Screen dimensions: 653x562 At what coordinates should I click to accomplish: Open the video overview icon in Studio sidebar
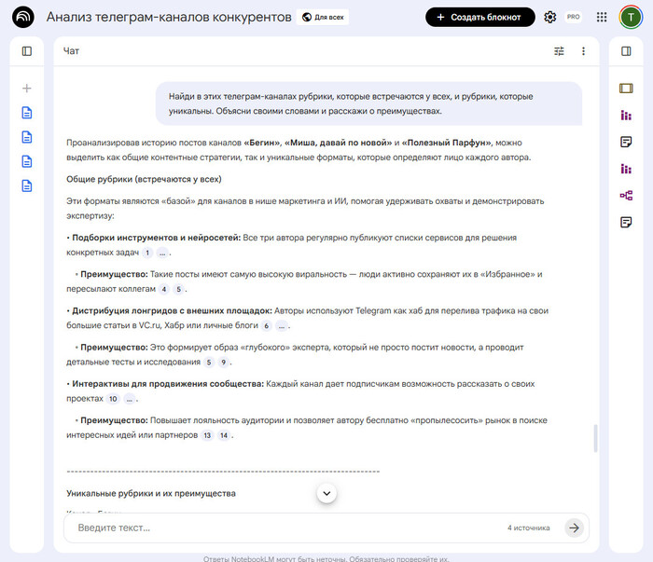click(626, 89)
